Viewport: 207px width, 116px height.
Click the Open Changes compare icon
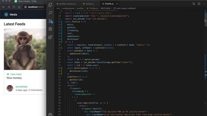pyautogui.click(x=194, y=4)
